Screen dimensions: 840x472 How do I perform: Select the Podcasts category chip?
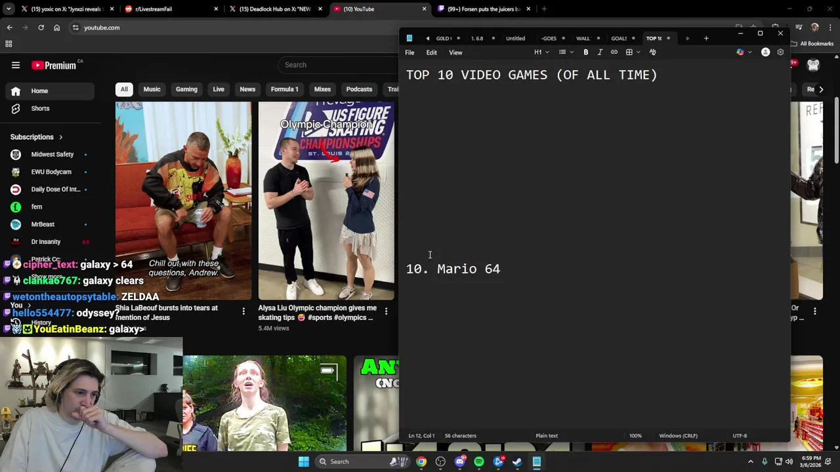[x=359, y=89]
